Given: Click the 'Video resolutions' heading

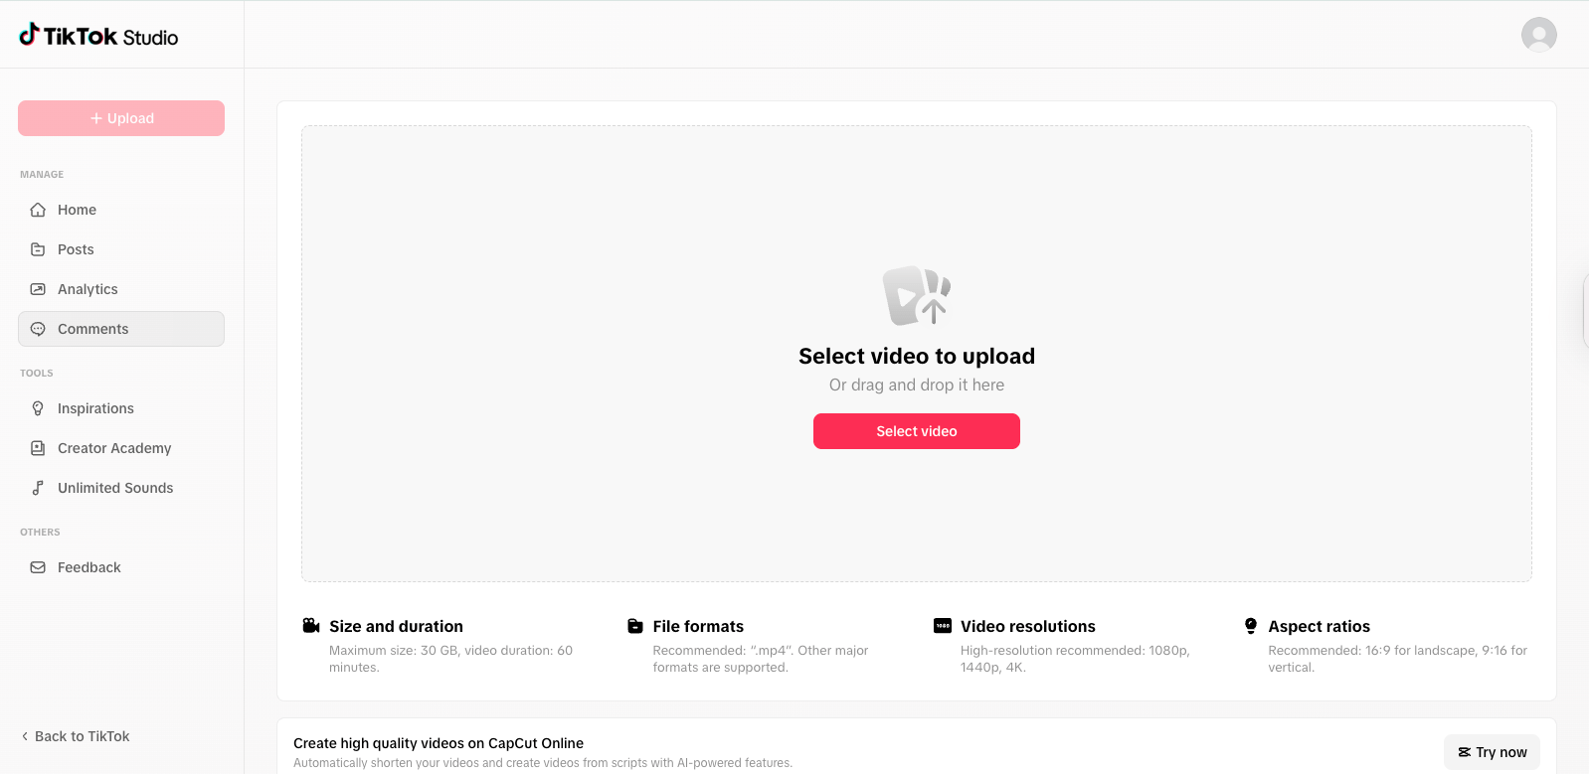Looking at the screenshot, I should tap(1028, 626).
